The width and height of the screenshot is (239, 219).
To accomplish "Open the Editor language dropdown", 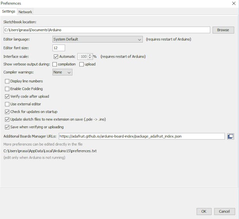I will click(x=97, y=39).
